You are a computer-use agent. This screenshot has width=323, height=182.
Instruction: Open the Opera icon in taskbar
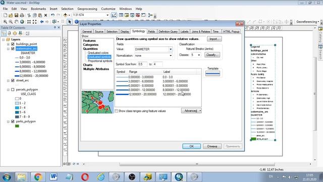click(x=85, y=177)
